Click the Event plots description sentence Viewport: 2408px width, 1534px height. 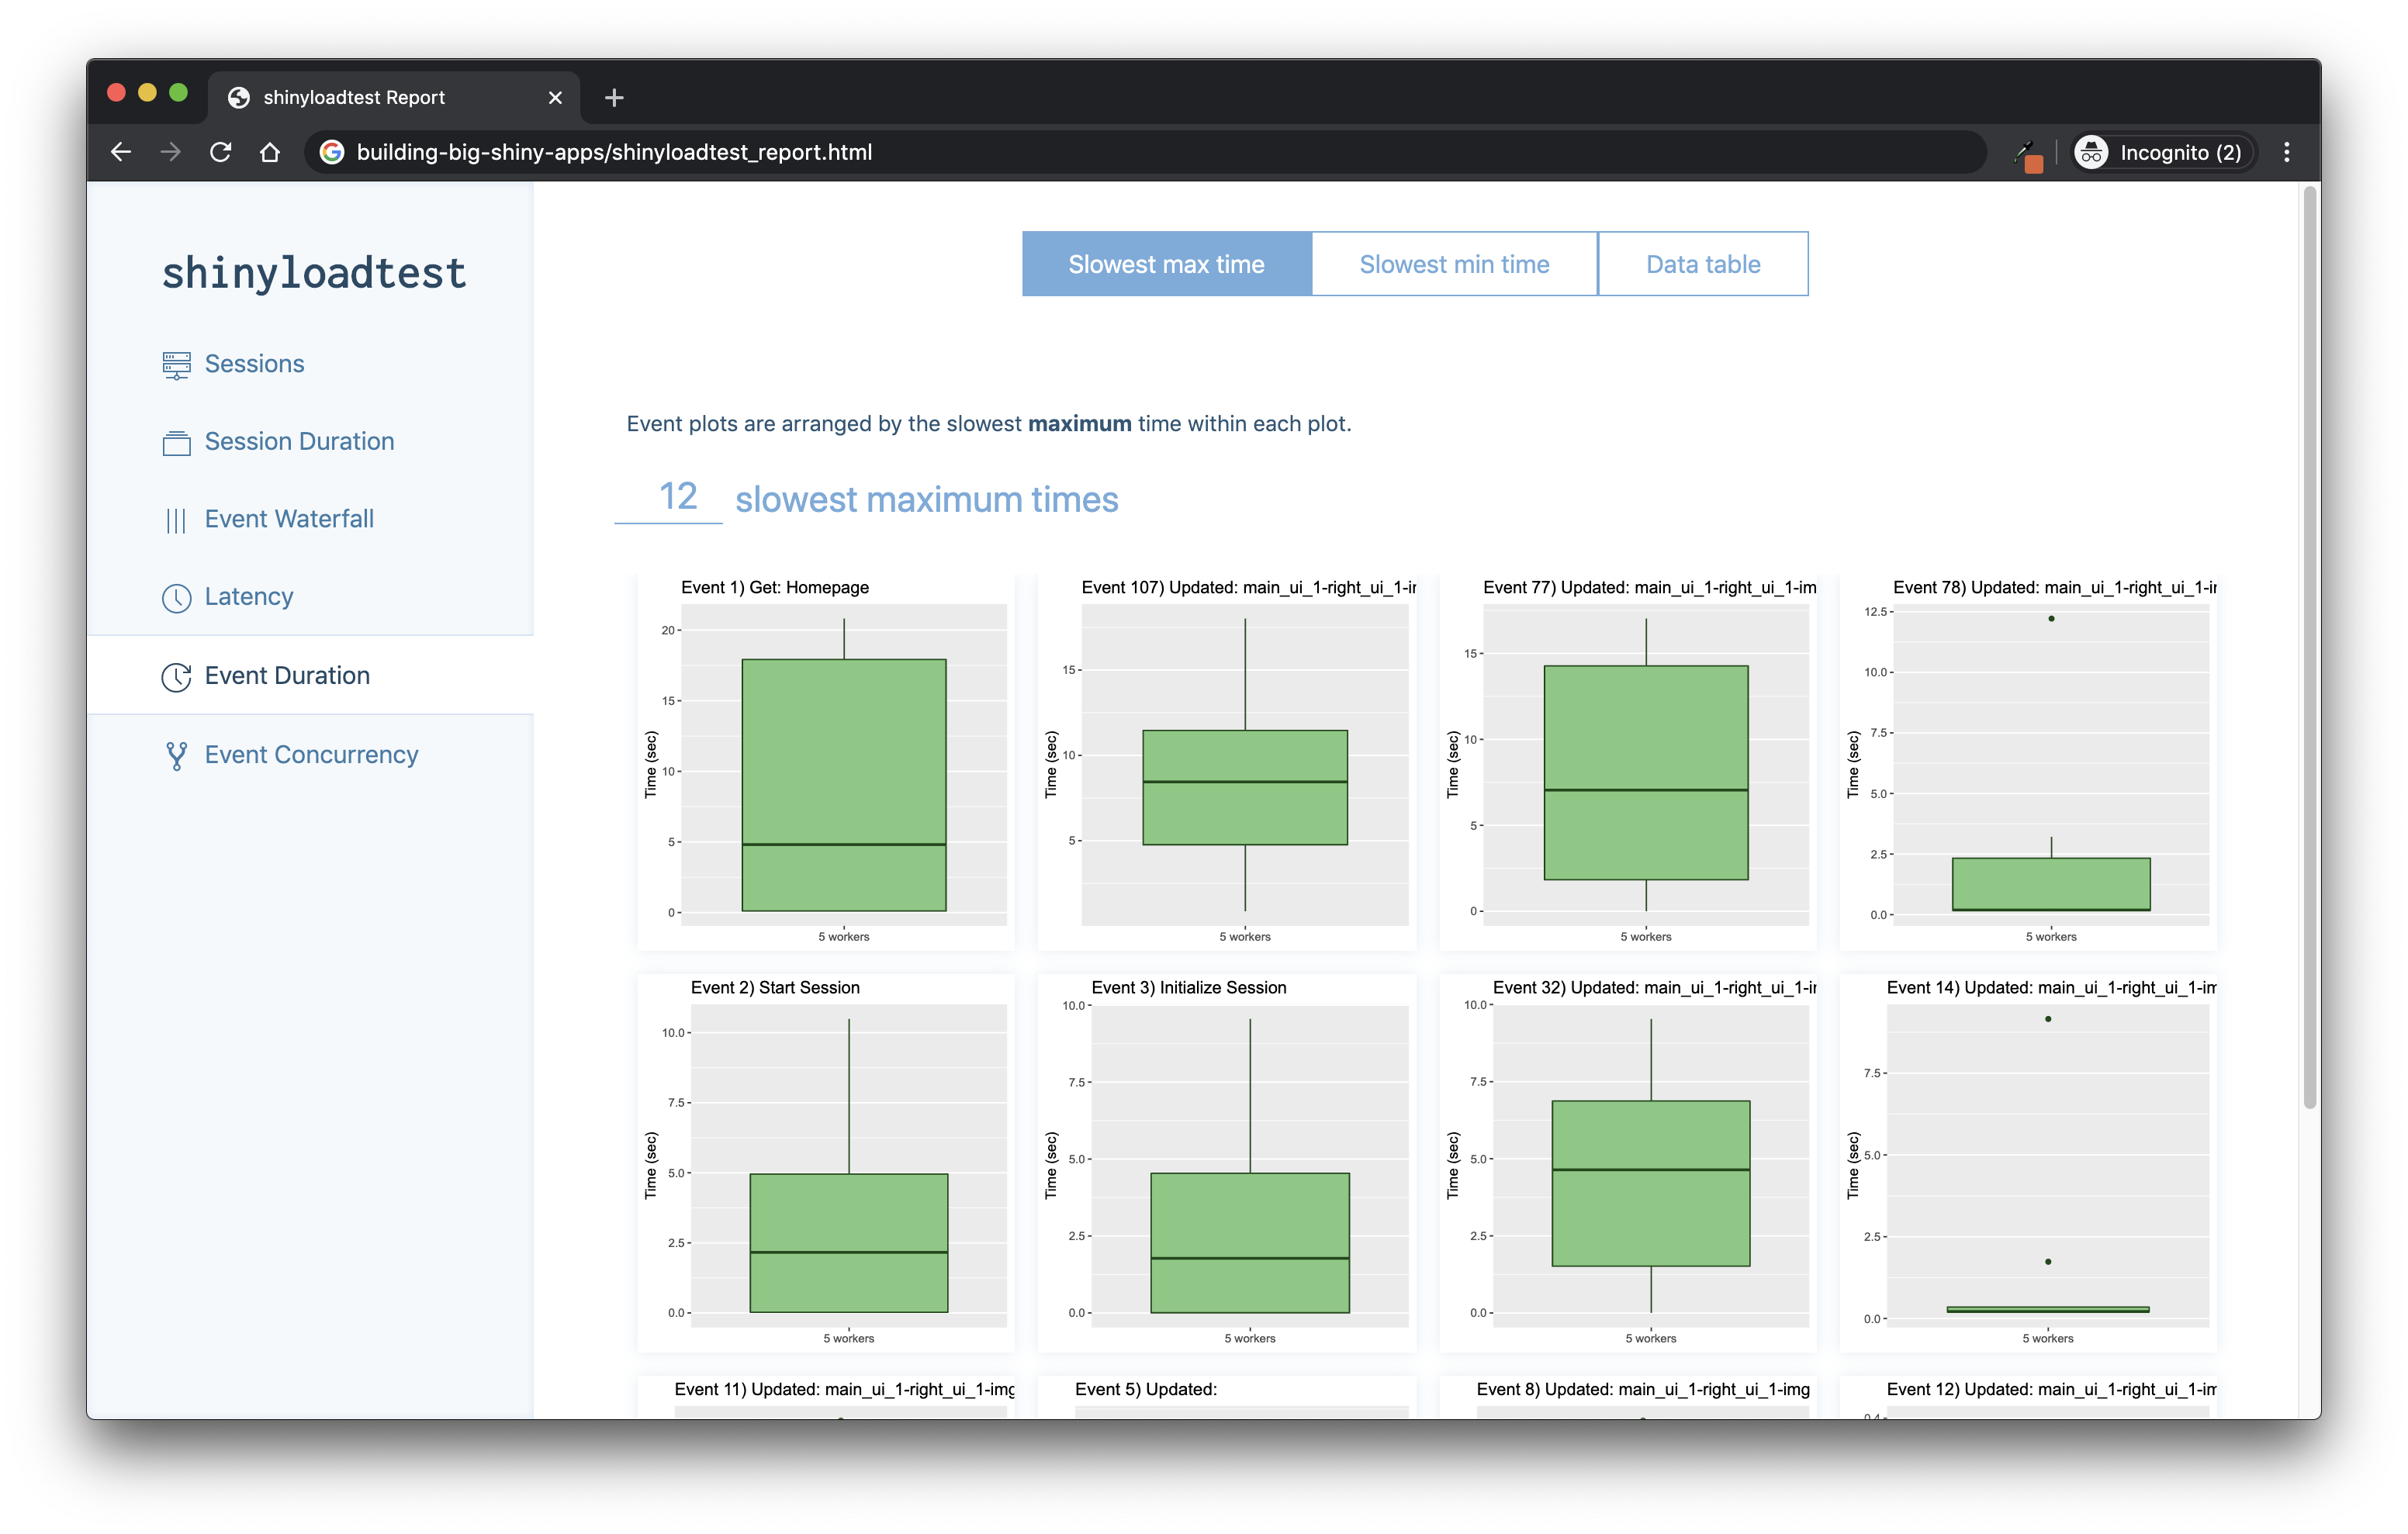point(989,423)
